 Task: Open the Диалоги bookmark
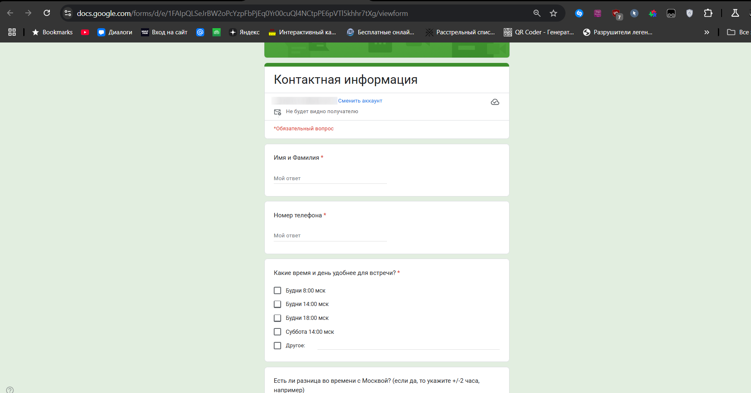point(115,32)
